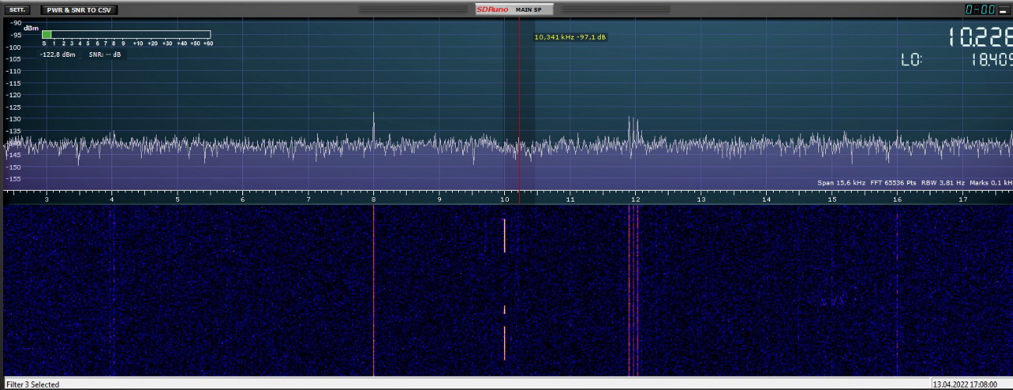Open the SETT. settings button
The width and height of the screenshot is (1013, 390).
(x=18, y=10)
